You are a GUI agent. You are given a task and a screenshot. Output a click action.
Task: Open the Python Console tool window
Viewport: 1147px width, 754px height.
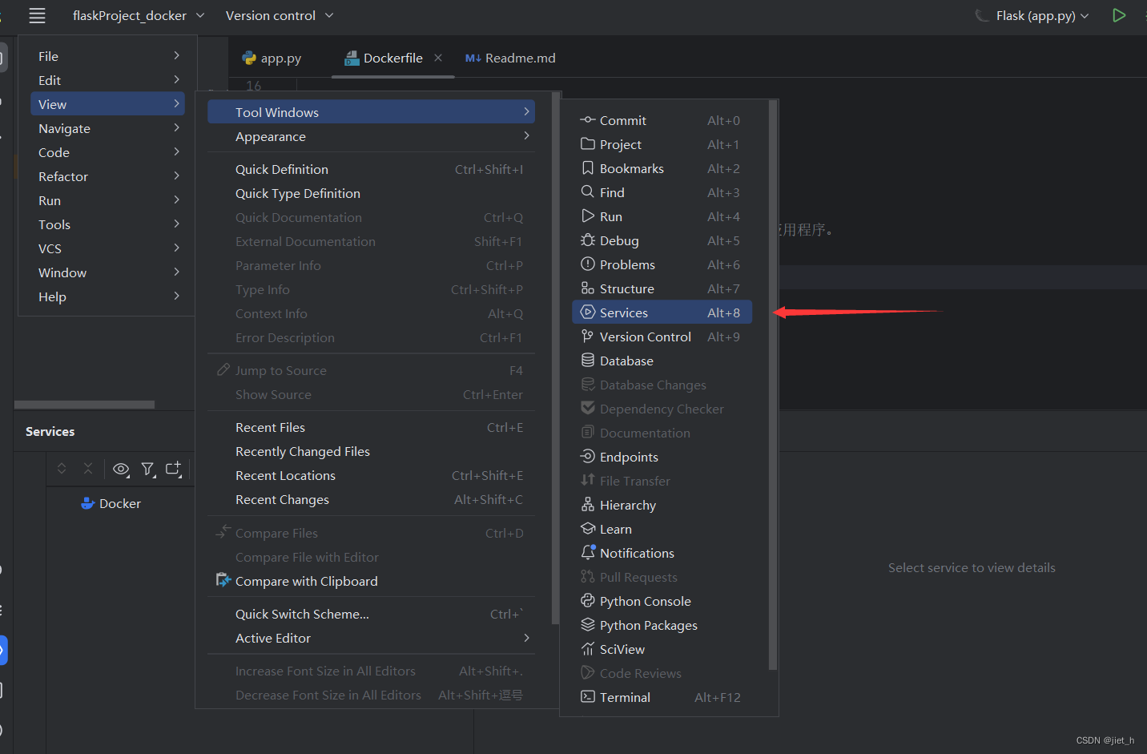[662, 601]
